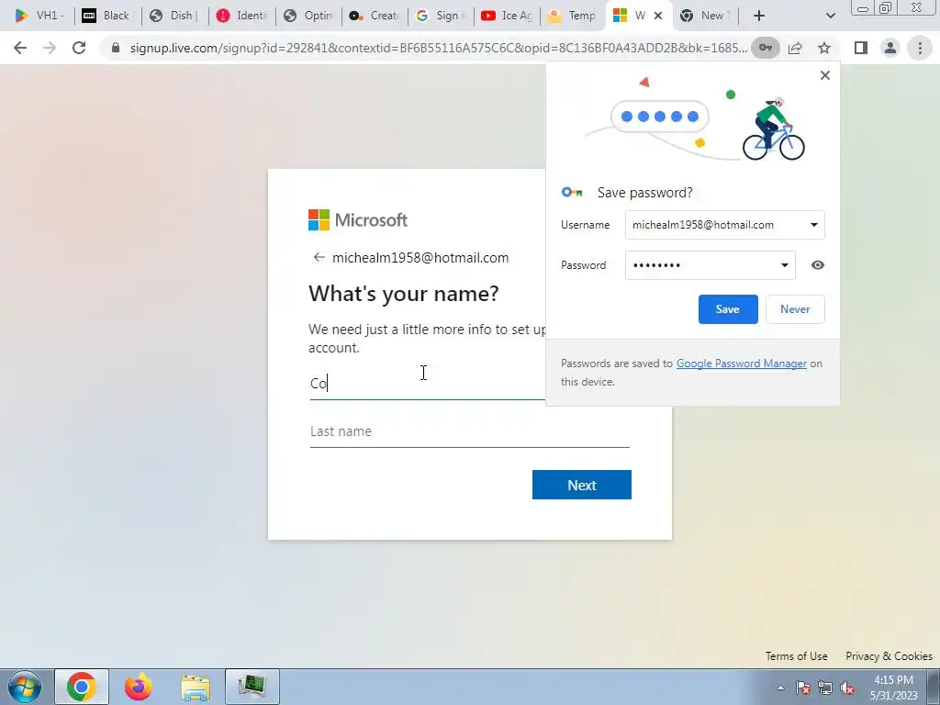Switch to the YouTube Ice Age tab
The image size is (940, 705).
[x=508, y=16]
